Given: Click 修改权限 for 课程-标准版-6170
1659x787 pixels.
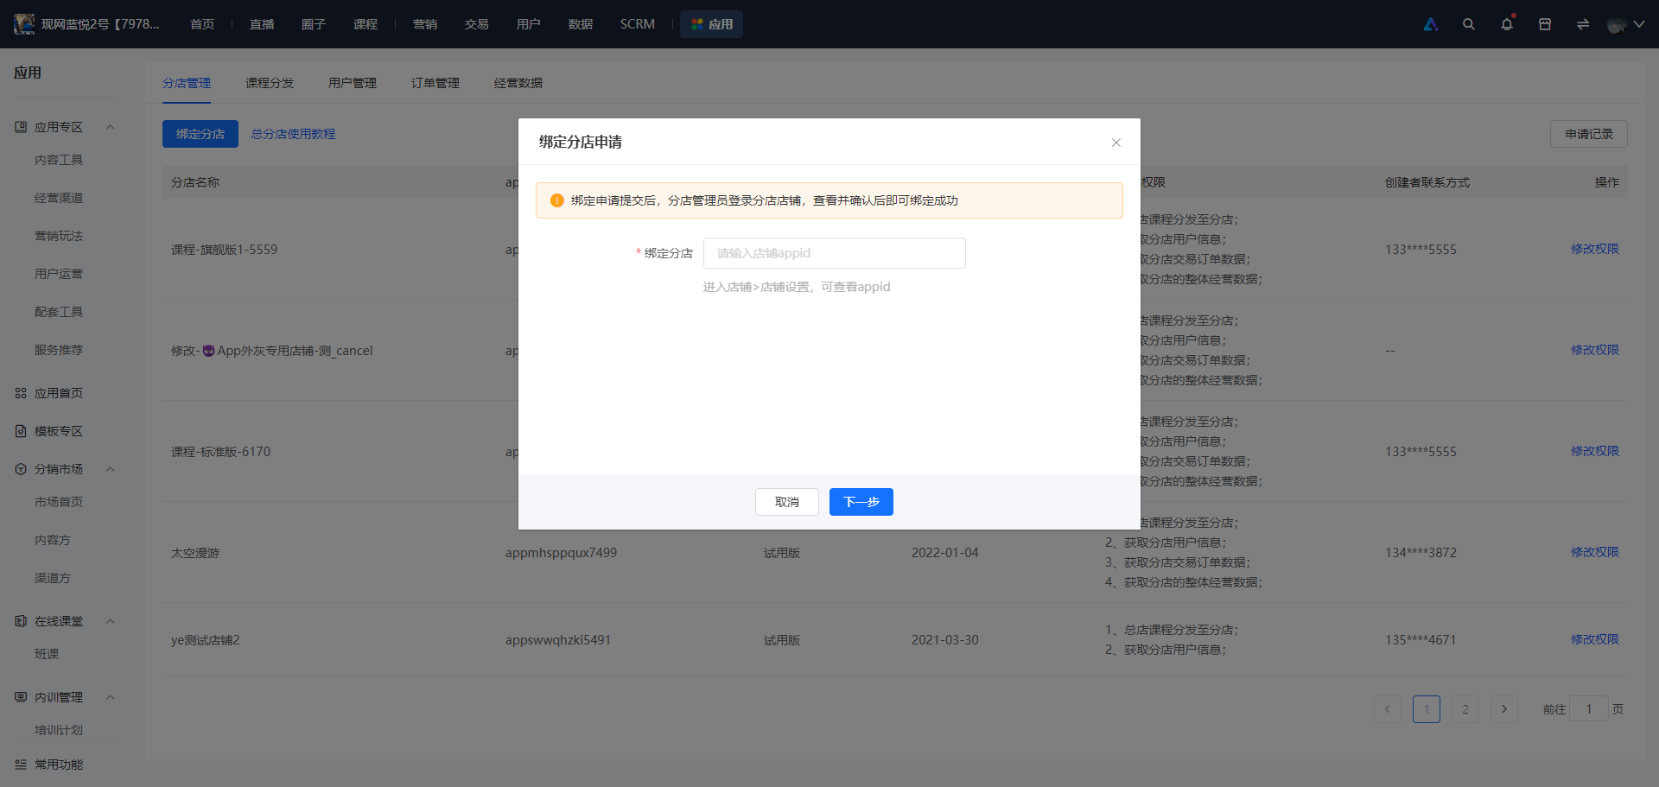Looking at the screenshot, I should pyautogui.click(x=1595, y=451).
